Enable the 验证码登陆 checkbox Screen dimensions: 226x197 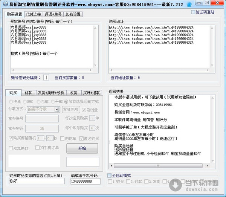click(193, 12)
